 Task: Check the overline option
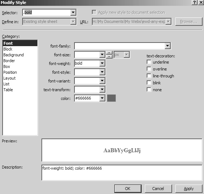tap(149, 69)
